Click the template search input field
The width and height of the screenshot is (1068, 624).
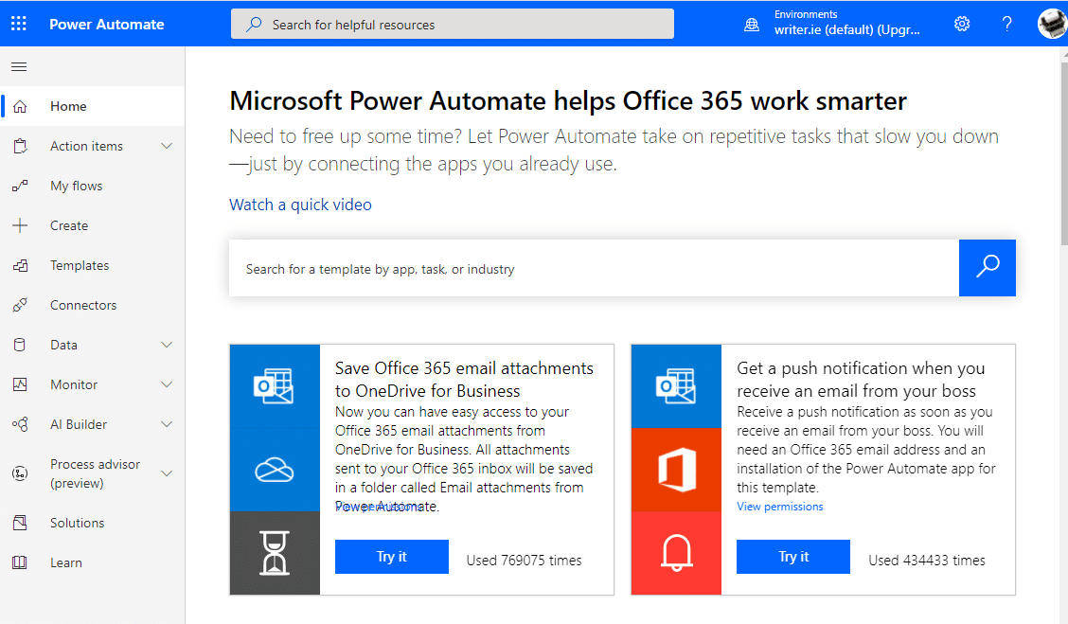[x=594, y=268]
